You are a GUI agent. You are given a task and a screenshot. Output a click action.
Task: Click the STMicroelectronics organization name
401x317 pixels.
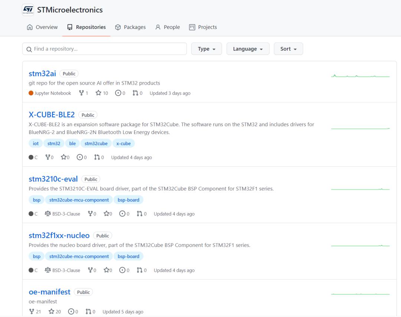(x=70, y=10)
